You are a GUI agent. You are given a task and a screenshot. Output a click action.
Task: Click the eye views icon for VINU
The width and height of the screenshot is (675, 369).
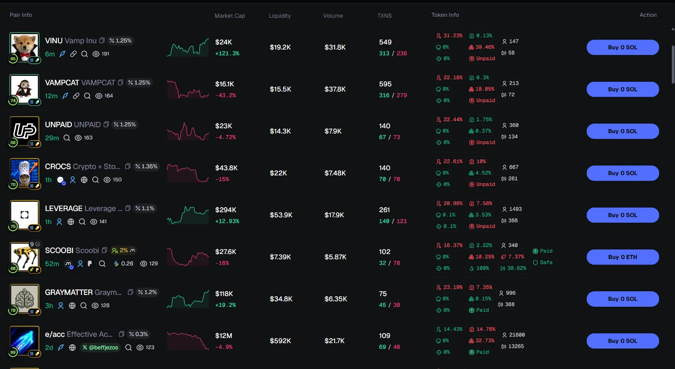click(x=96, y=54)
